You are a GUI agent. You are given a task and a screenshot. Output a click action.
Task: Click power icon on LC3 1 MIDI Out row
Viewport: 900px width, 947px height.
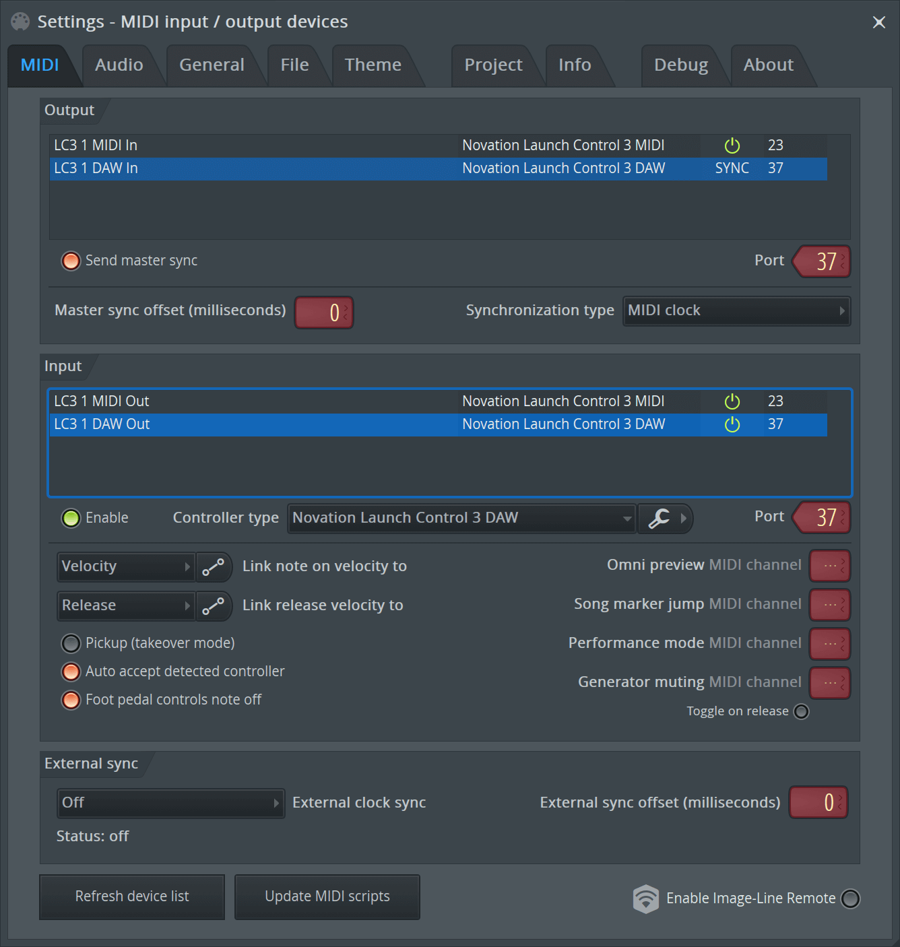[x=732, y=401]
